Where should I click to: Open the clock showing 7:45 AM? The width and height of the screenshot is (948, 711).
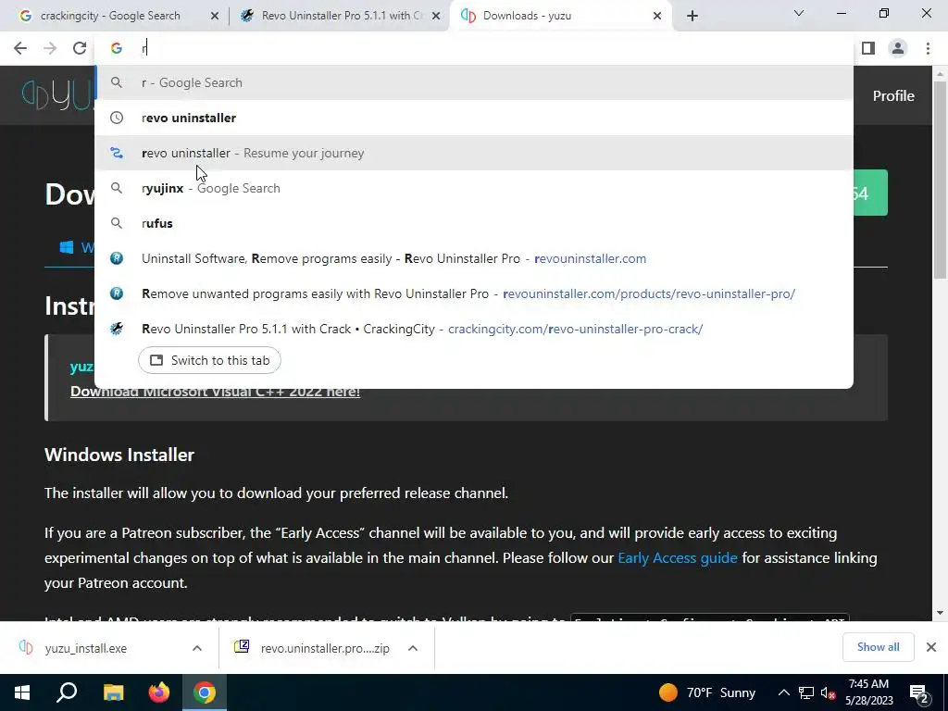[x=868, y=692]
